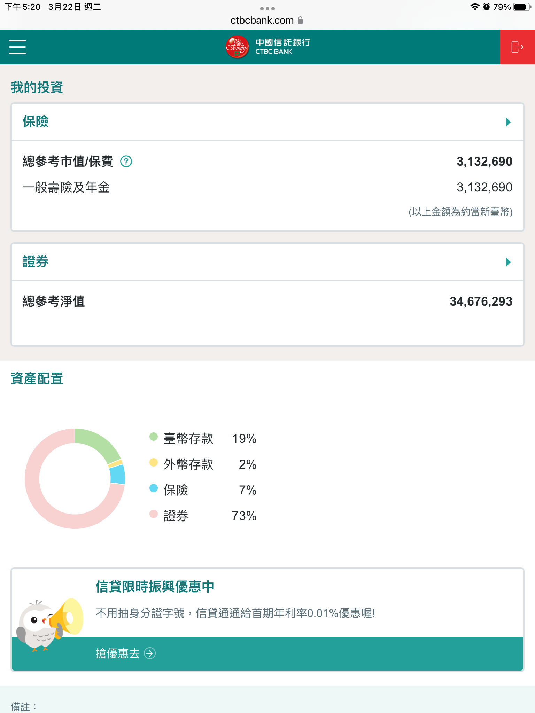This screenshot has width=535, height=713.
Task: Click the green 臺幣存款 legend dot
Action: point(154,437)
